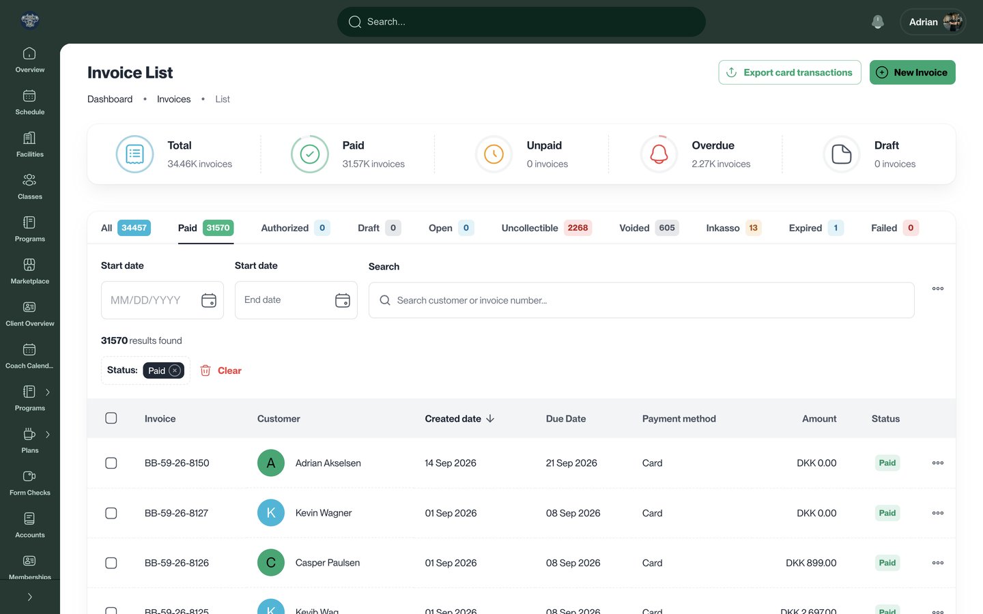
Task: Open Form Checks in the sidebar
Action: point(29,483)
